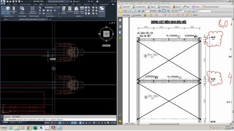Image resolution: width=234 pixels, height=131 pixels.
Task: Toggle grid display in AutoCAD status bar
Action: (x=52, y=123)
